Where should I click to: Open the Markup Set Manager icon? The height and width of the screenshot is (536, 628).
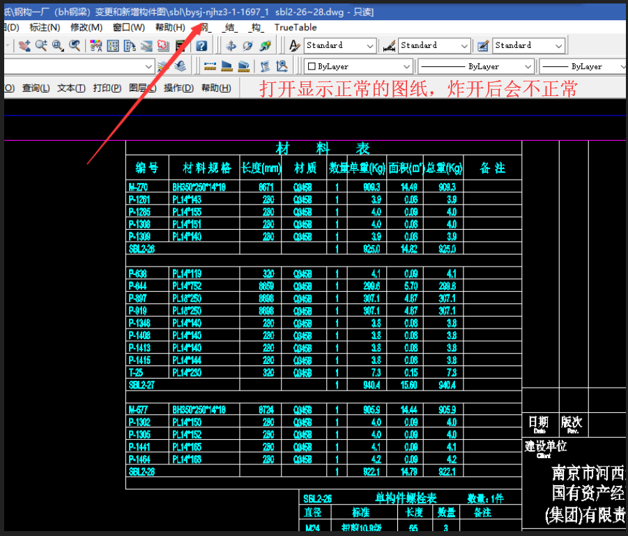click(163, 46)
